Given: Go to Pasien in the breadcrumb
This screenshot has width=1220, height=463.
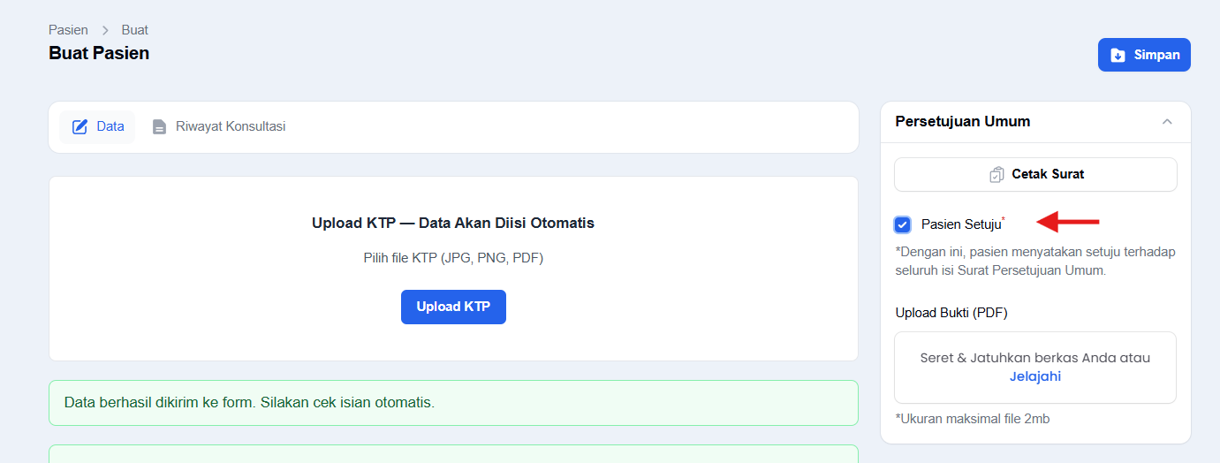Looking at the screenshot, I should (x=68, y=30).
